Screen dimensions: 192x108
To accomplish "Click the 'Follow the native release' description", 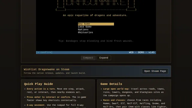I will coord(55,73).
